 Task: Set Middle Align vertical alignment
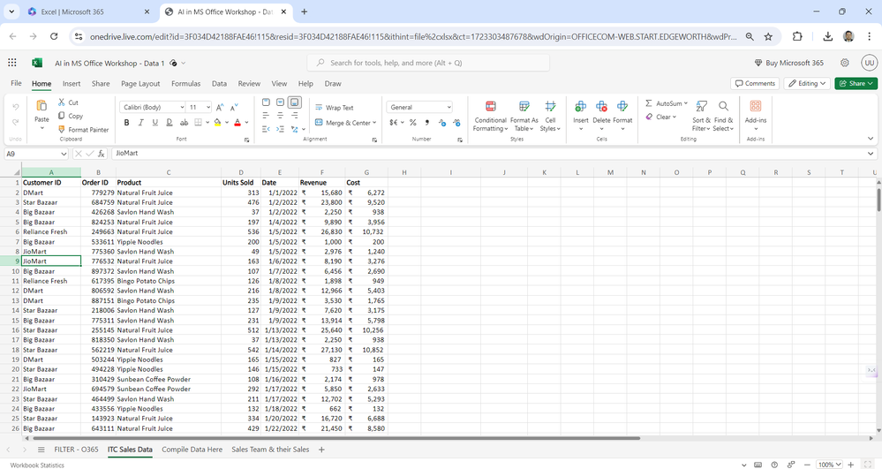tap(280, 102)
